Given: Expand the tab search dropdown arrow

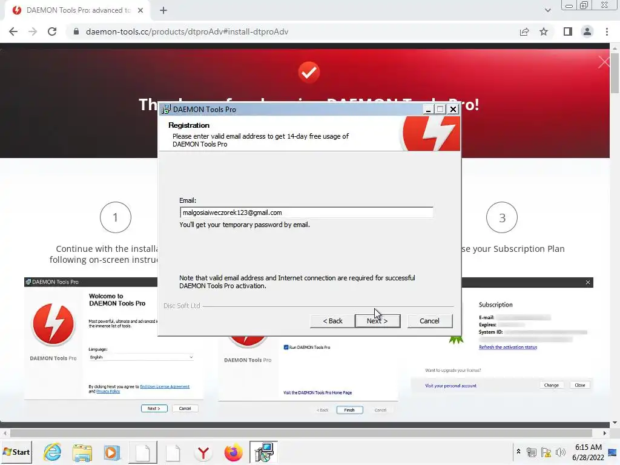Looking at the screenshot, I should point(547,10).
